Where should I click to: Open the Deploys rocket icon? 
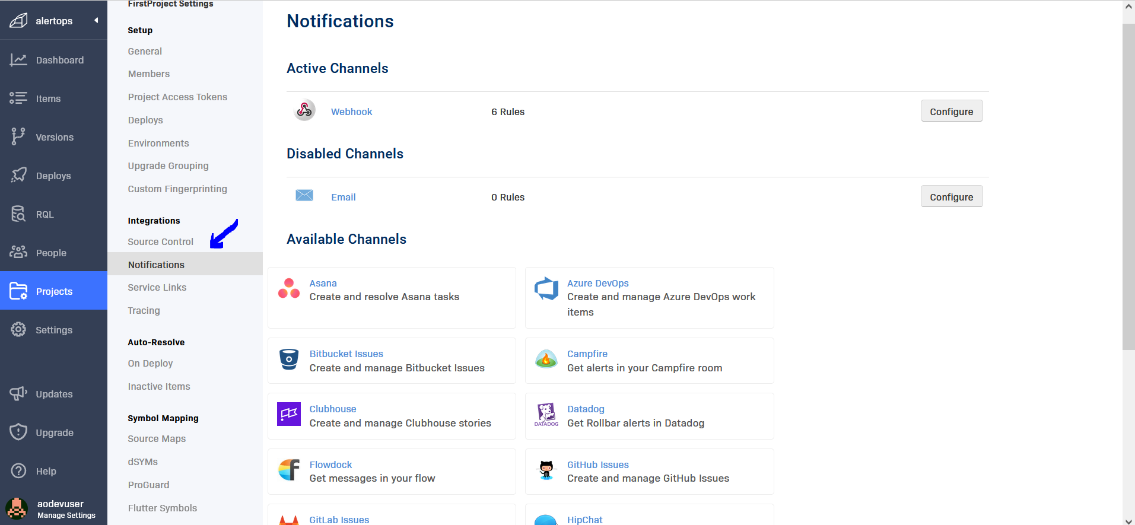18,176
